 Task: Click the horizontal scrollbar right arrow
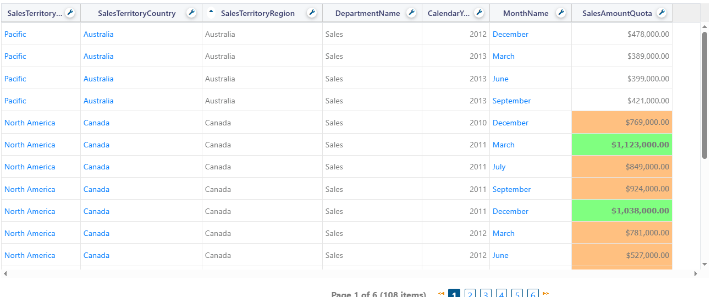tap(695, 273)
